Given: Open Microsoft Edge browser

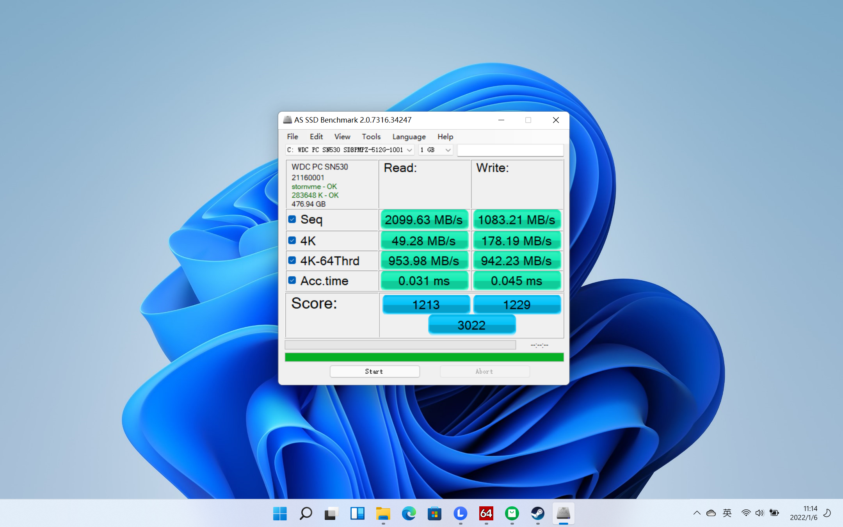Looking at the screenshot, I should [x=409, y=513].
